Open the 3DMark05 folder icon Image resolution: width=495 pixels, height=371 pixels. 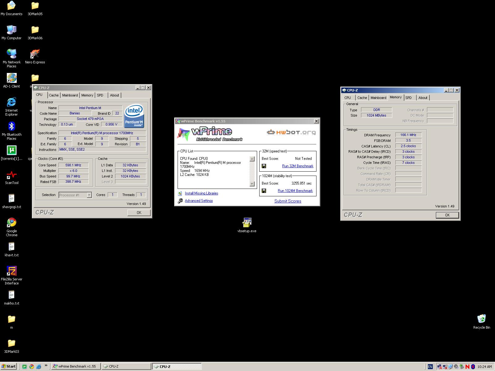(x=35, y=9)
